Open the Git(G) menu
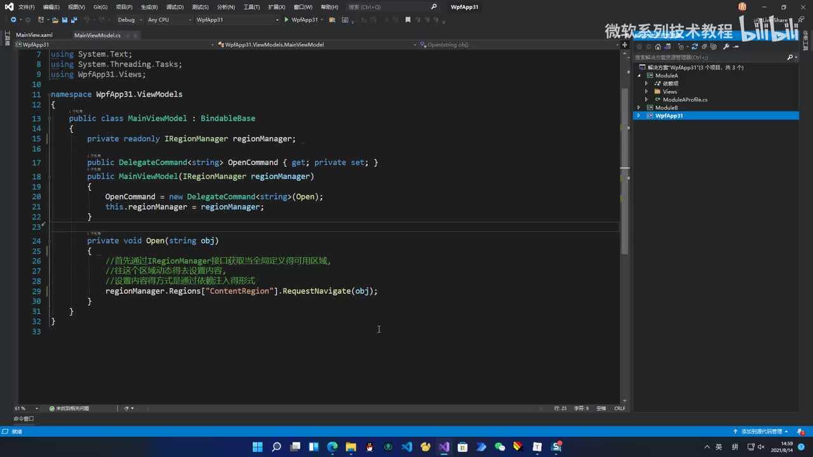This screenshot has width=813, height=457. coord(100,7)
